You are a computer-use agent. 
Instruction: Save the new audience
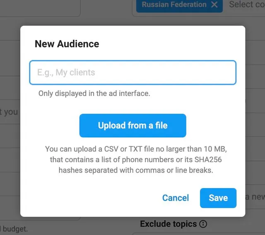pyautogui.click(x=218, y=198)
